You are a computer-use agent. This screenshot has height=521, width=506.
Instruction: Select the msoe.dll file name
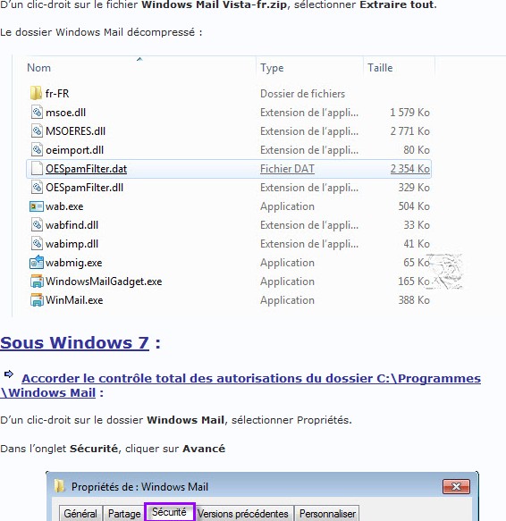(65, 113)
